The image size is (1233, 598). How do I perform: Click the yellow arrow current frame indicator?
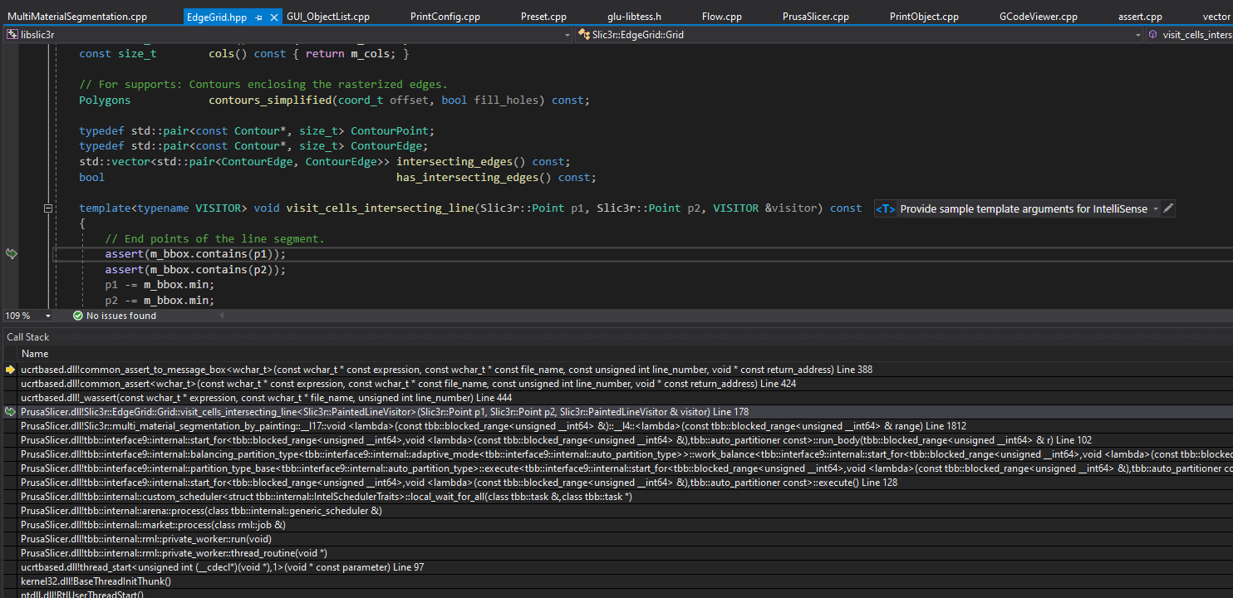pyautogui.click(x=10, y=369)
